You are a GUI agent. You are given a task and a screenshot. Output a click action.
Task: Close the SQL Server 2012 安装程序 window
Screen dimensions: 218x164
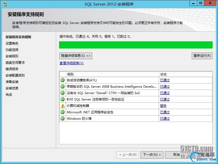tap(210, 3)
